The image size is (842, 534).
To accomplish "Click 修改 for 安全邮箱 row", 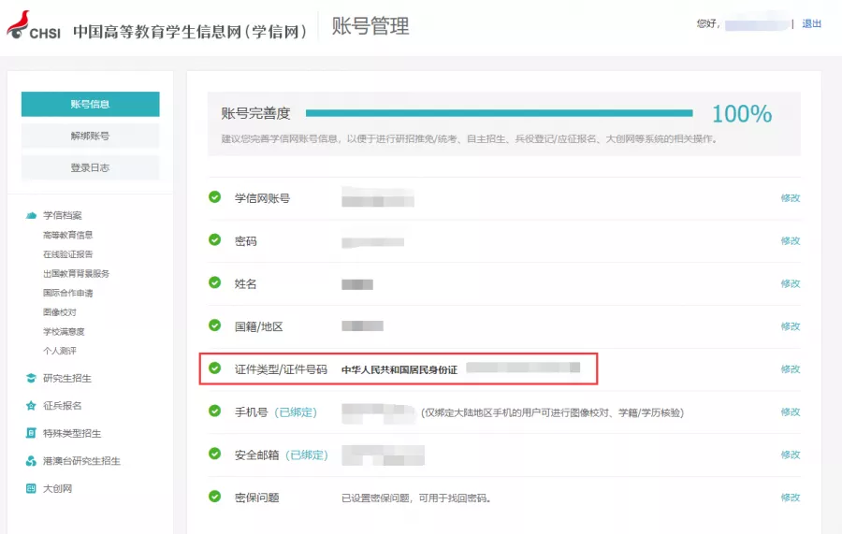I will tap(791, 455).
